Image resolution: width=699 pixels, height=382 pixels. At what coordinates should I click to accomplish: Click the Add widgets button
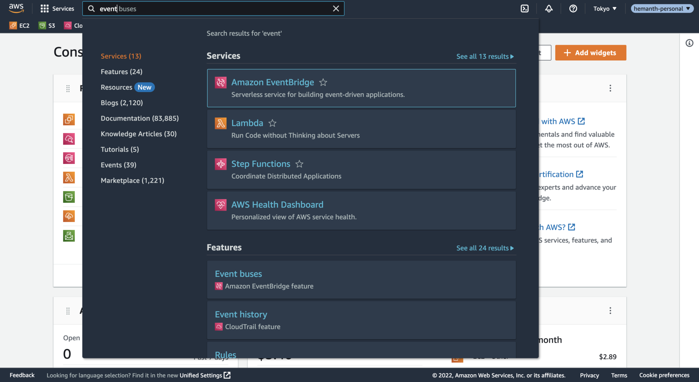590,53
